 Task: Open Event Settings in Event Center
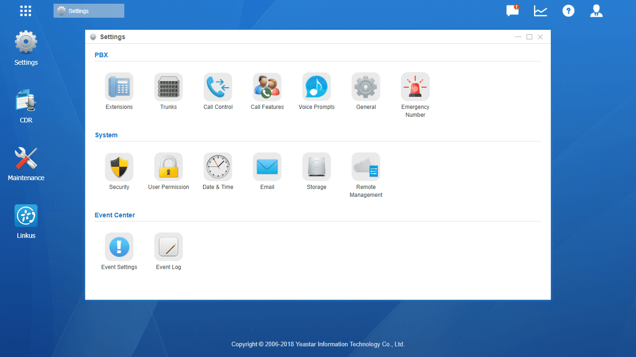pyautogui.click(x=119, y=251)
